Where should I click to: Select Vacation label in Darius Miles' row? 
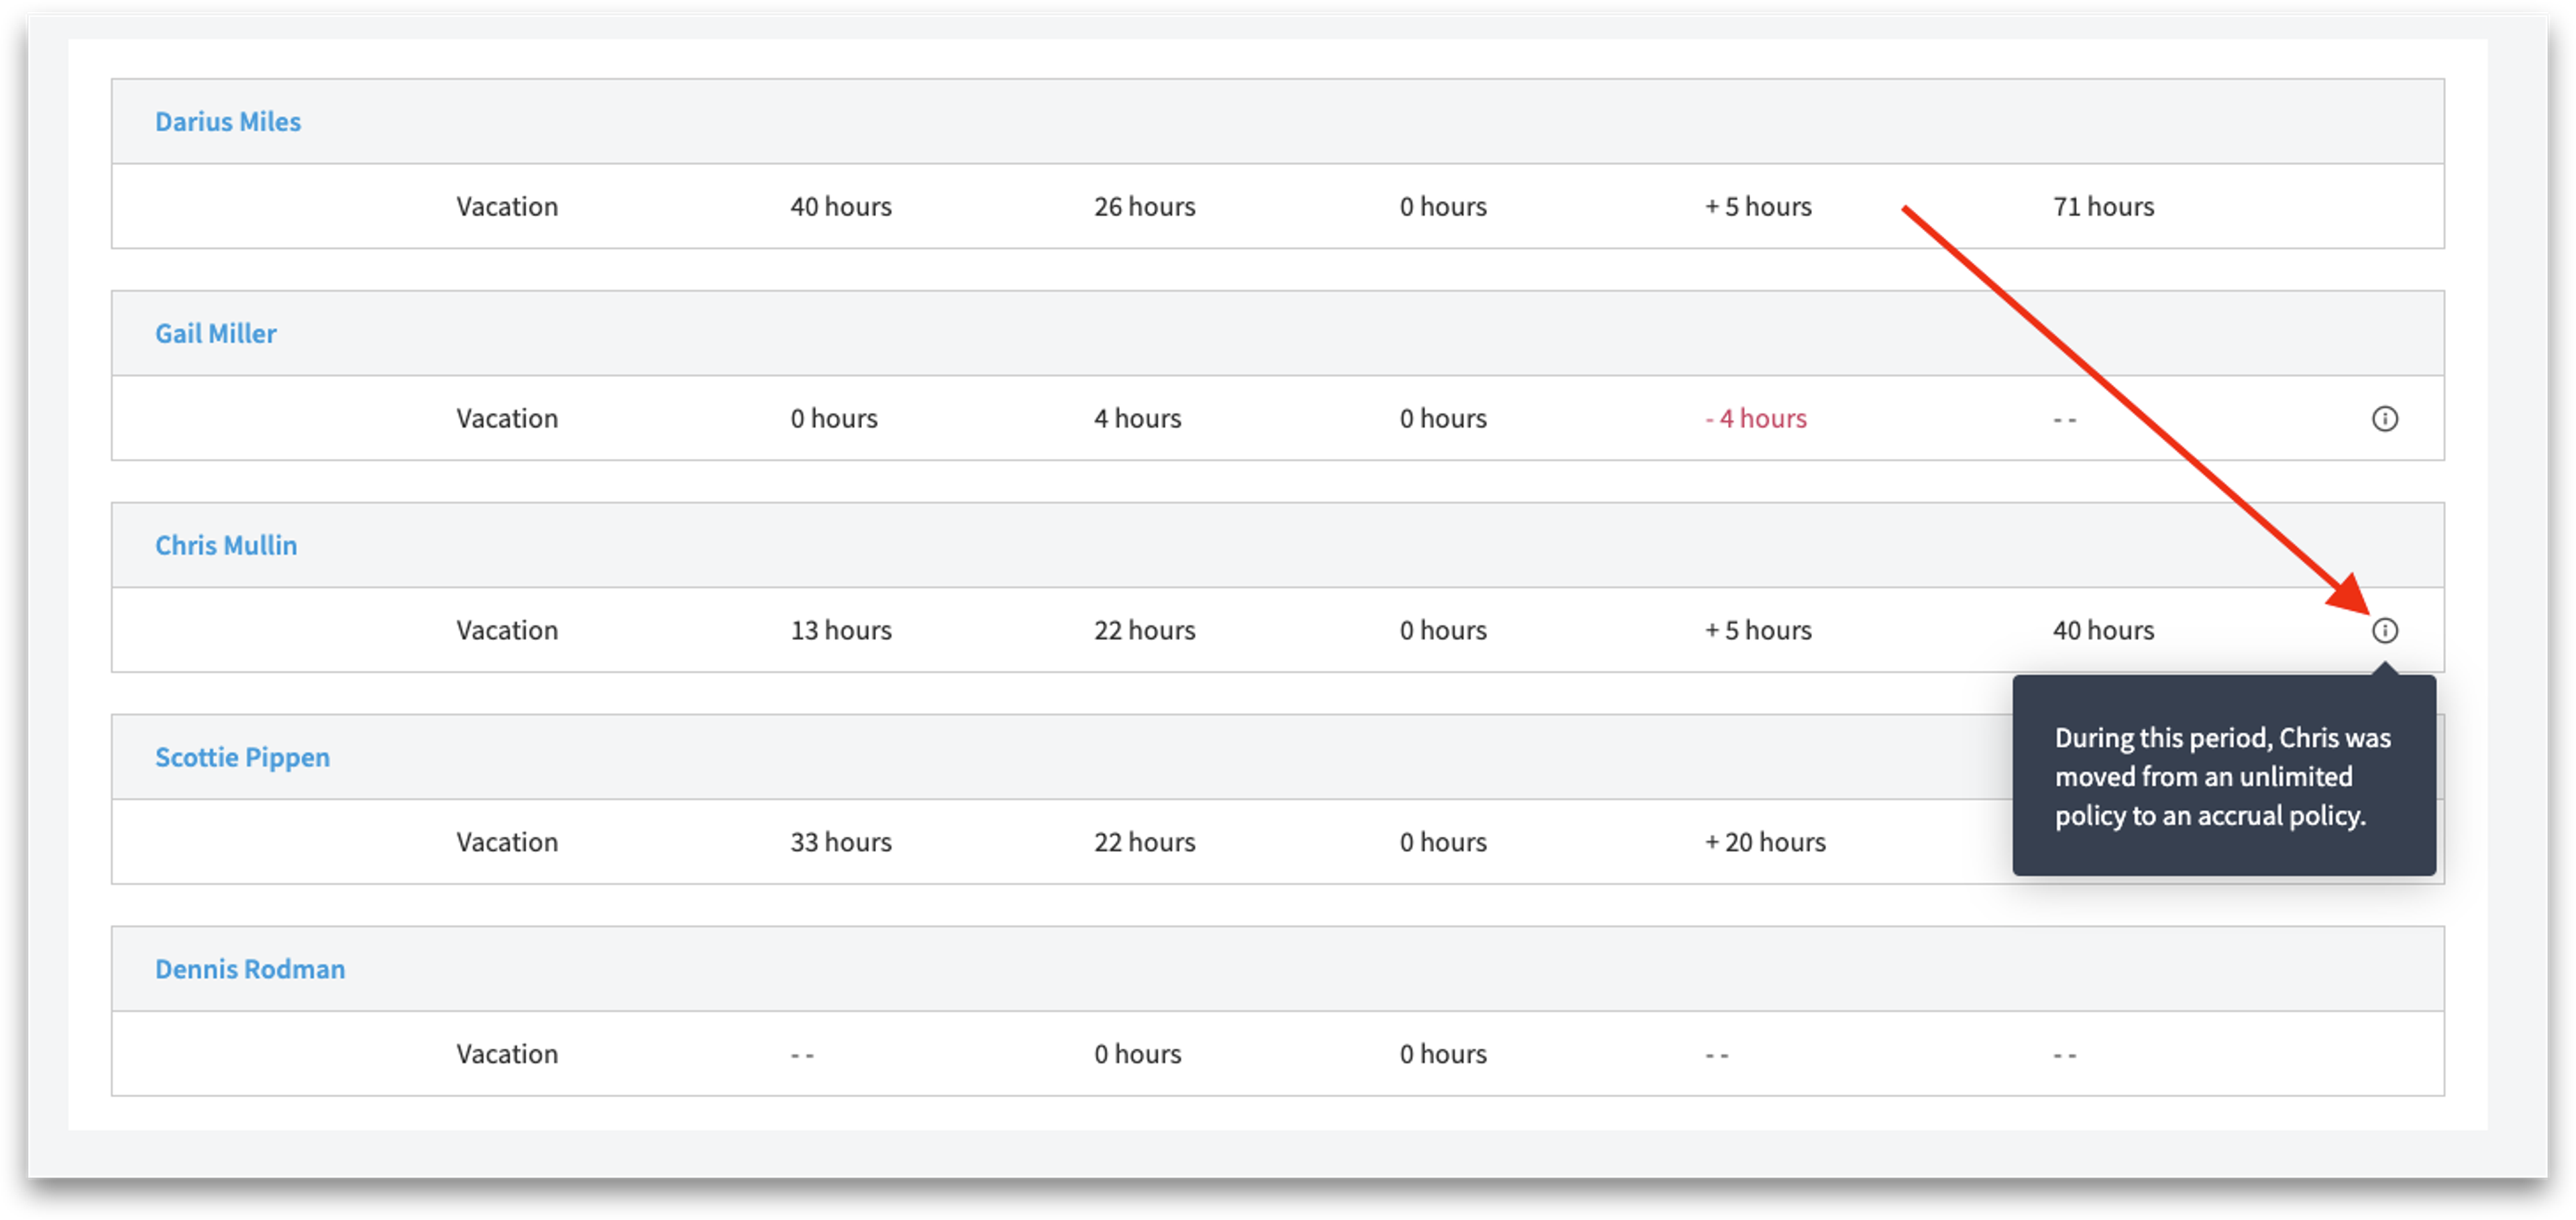click(507, 206)
